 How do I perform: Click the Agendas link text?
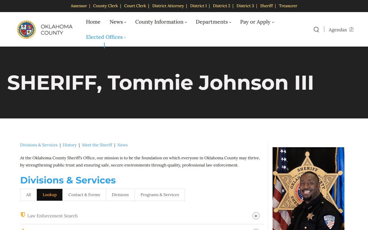point(338,30)
